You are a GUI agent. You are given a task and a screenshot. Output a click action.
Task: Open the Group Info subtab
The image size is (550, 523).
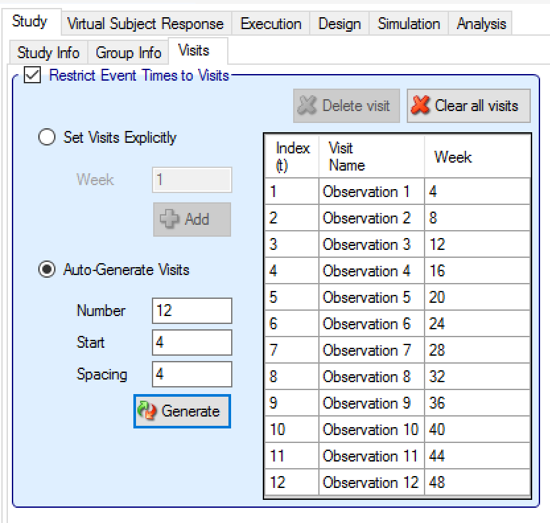click(129, 52)
